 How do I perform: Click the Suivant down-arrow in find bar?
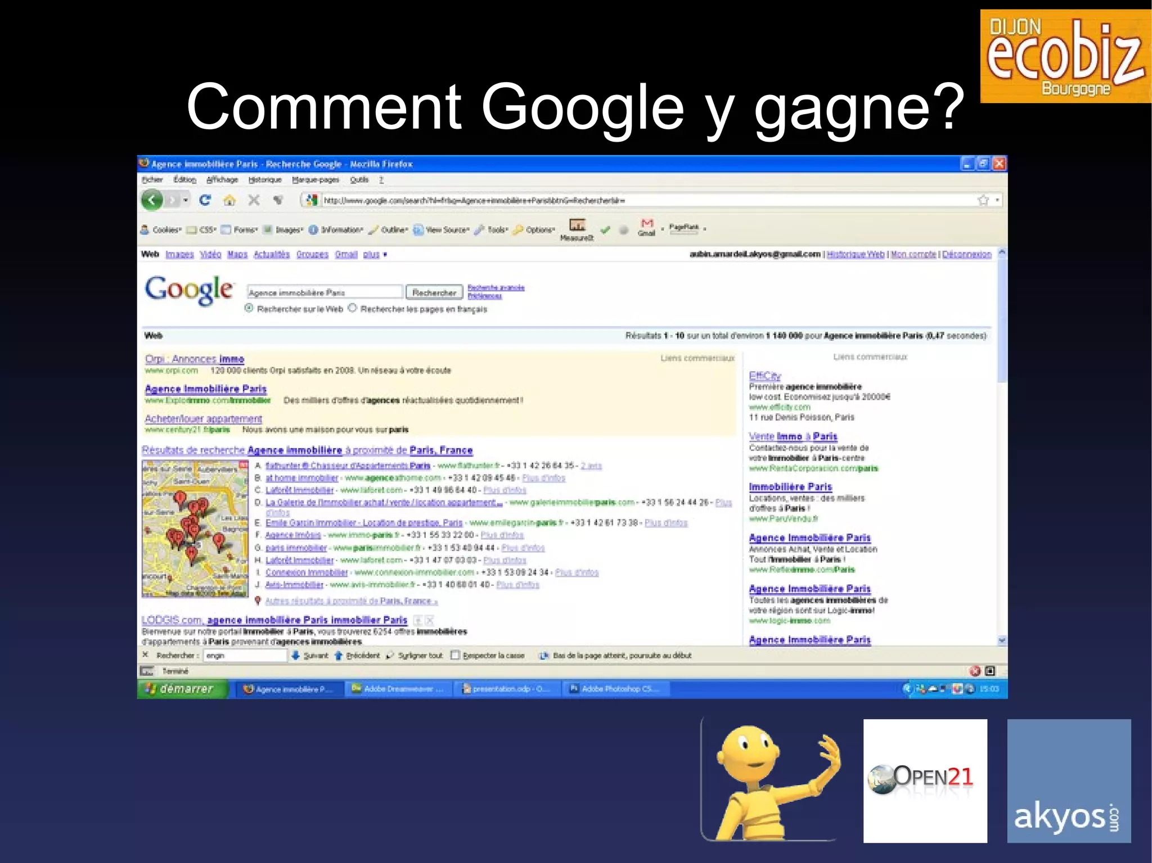(309, 656)
